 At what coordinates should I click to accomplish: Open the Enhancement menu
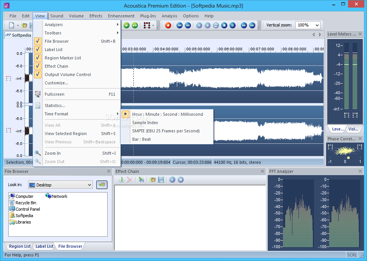pos(121,16)
